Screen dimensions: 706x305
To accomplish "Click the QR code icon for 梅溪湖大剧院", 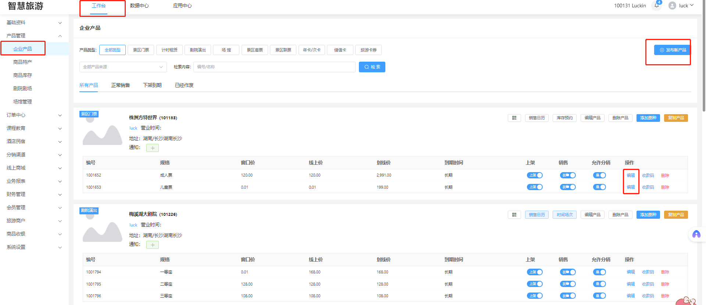I will [514, 215].
